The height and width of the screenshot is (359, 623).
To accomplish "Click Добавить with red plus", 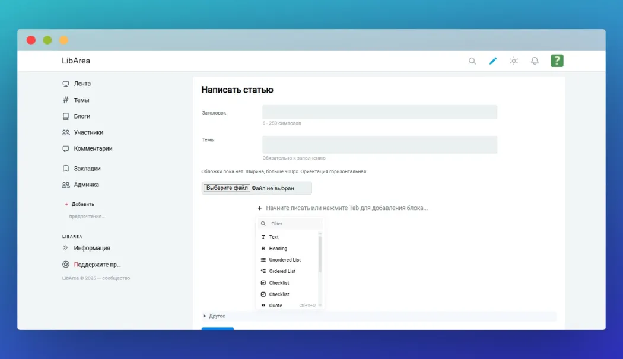I will click(80, 204).
